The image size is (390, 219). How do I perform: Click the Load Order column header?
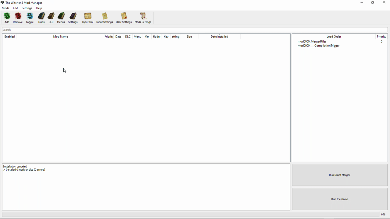[x=334, y=36]
